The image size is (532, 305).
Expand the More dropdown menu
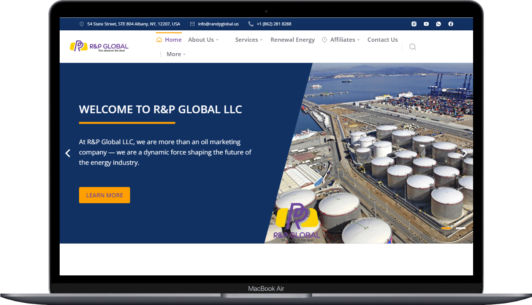176,54
